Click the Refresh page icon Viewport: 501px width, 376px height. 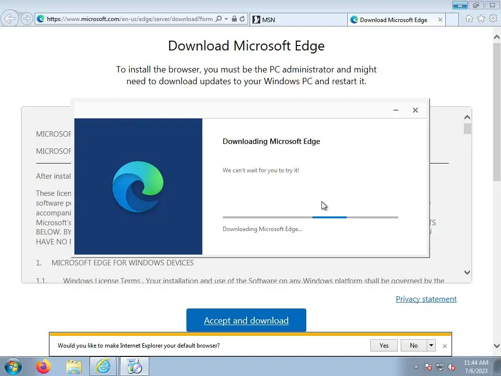242,19
